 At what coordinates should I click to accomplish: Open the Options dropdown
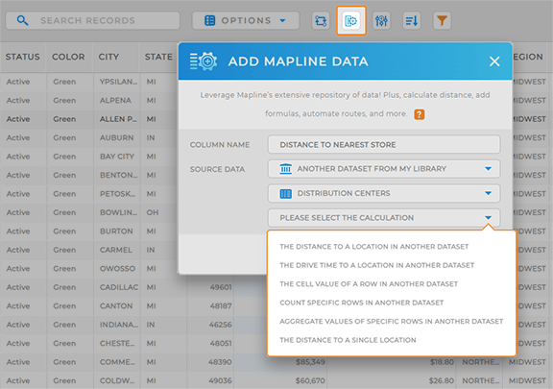246,20
